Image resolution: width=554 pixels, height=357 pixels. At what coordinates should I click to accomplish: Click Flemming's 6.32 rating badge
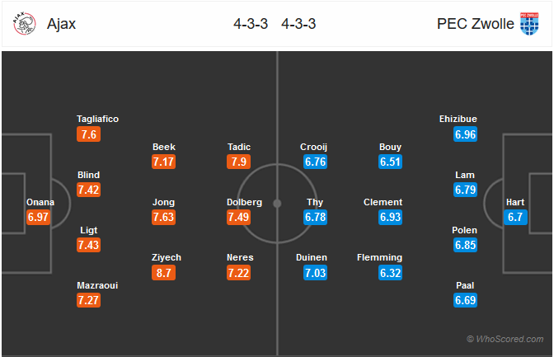tap(390, 273)
